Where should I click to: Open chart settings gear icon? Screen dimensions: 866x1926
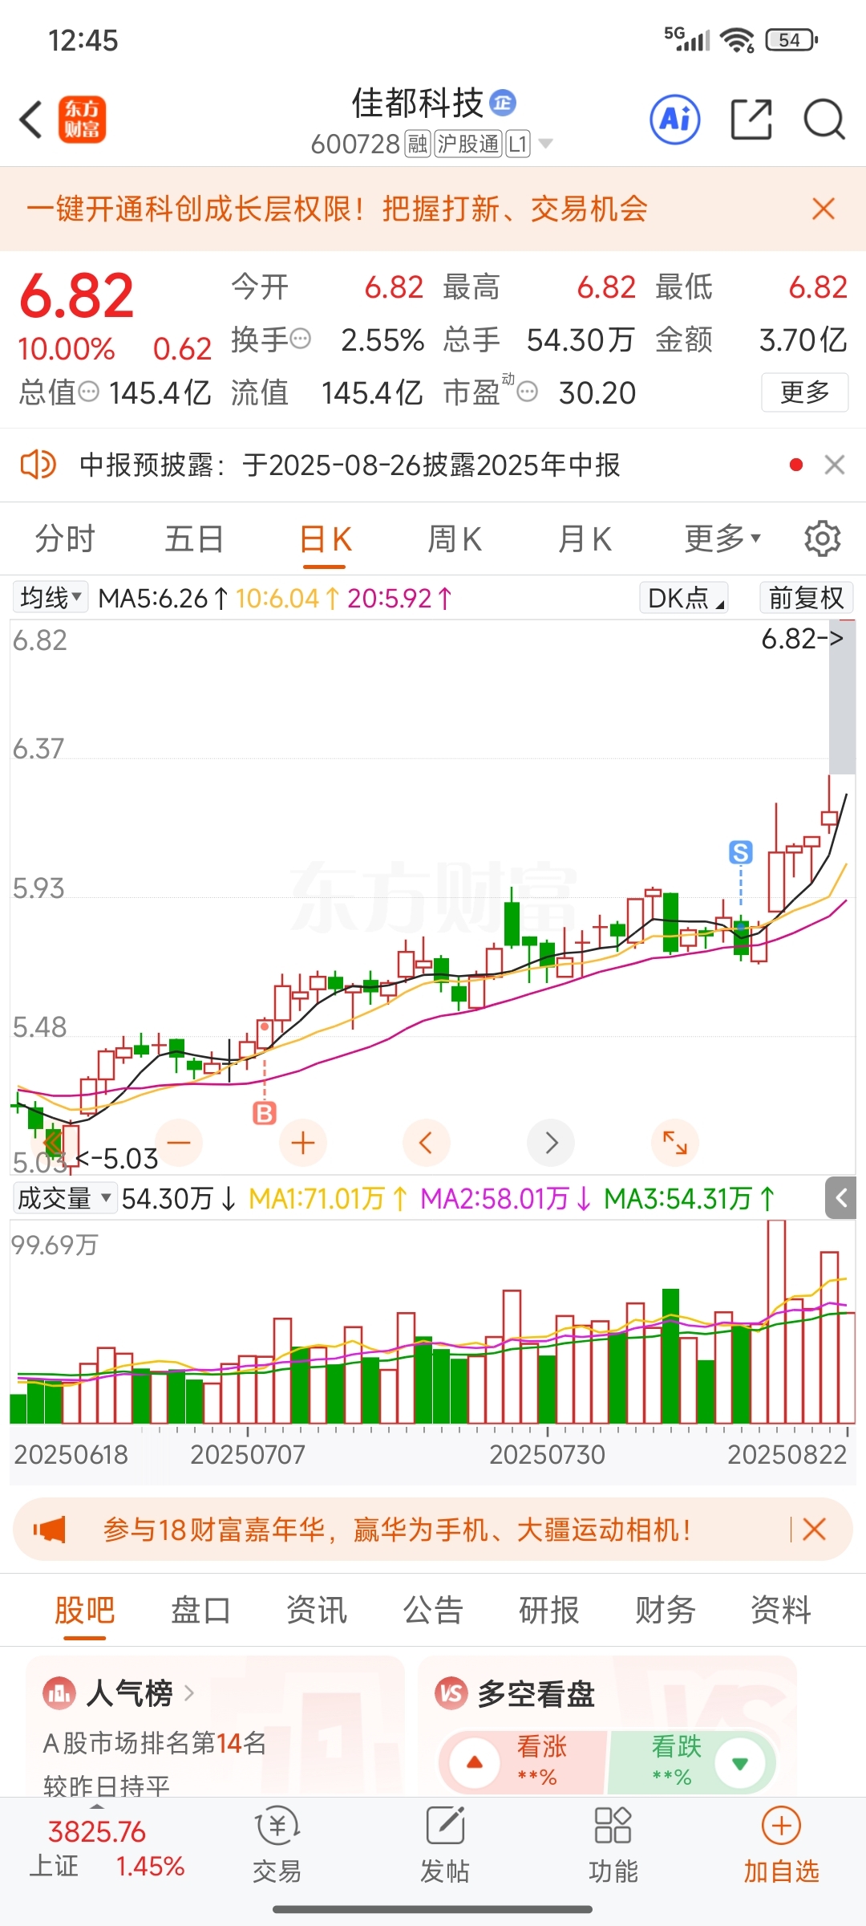click(822, 538)
